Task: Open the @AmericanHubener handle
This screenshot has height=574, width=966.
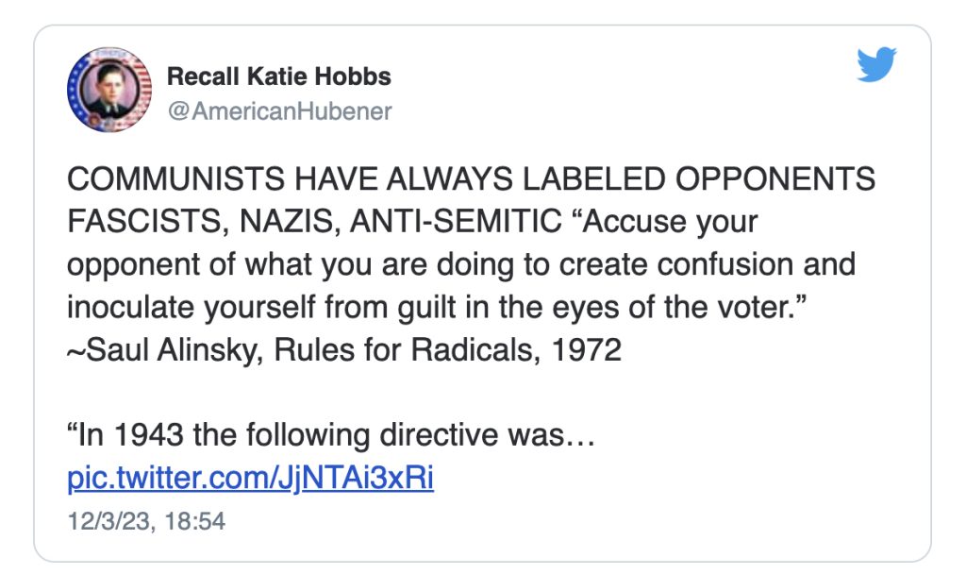Action: [279, 111]
